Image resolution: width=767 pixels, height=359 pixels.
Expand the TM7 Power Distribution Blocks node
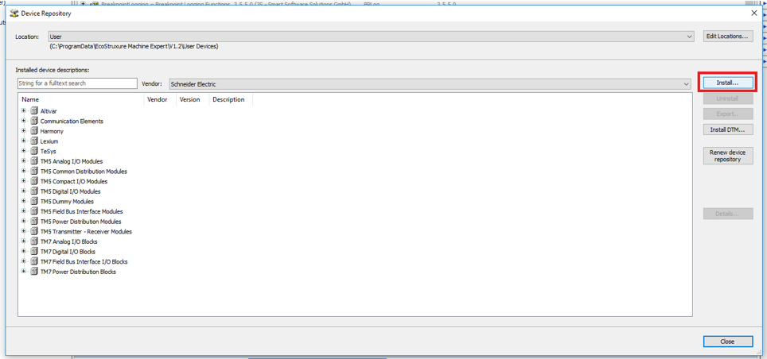click(x=24, y=272)
